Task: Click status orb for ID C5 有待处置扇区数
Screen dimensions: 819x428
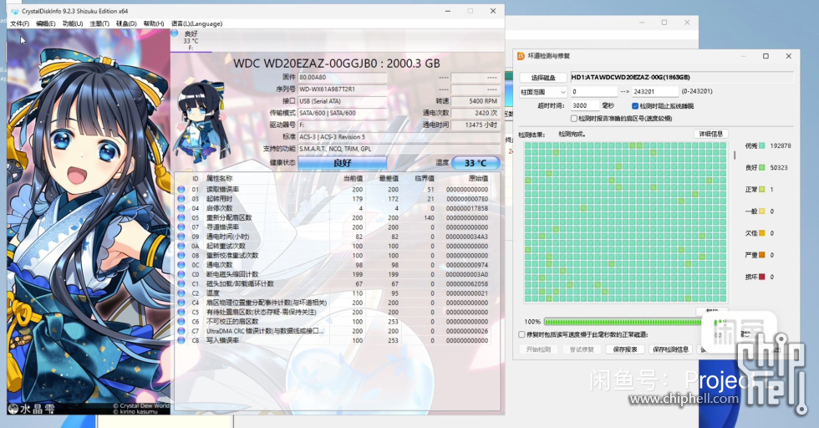Action: pos(181,312)
